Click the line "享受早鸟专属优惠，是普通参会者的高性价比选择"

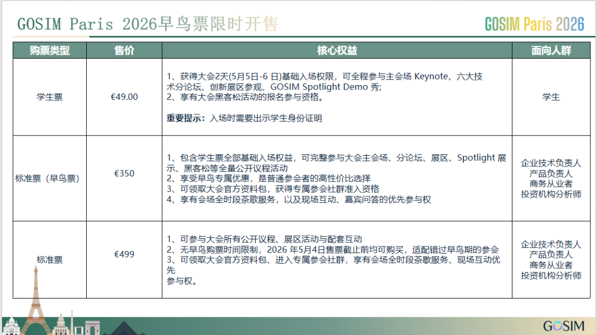tap(269, 178)
